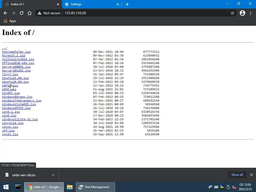Open Server2012R2.iso link
The height and width of the screenshot is (192, 256).
[x=16, y=70]
